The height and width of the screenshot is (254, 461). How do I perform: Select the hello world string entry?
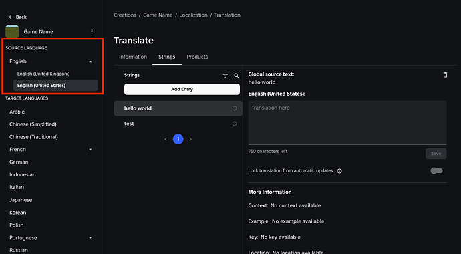click(178, 108)
